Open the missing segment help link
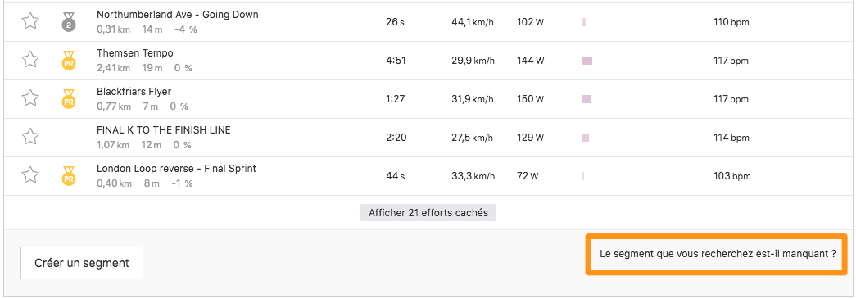Image resolution: width=856 pixels, height=299 pixels. pyautogui.click(x=718, y=254)
